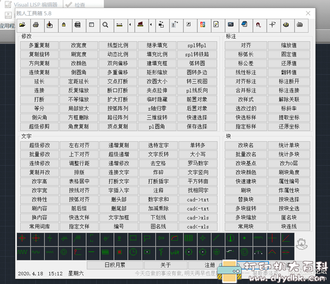Click the z轴归零 button
Screen dimensions: 330x284
(157, 108)
